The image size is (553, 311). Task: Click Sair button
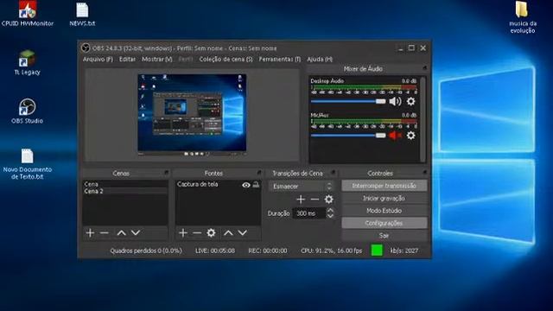(x=384, y=236)
